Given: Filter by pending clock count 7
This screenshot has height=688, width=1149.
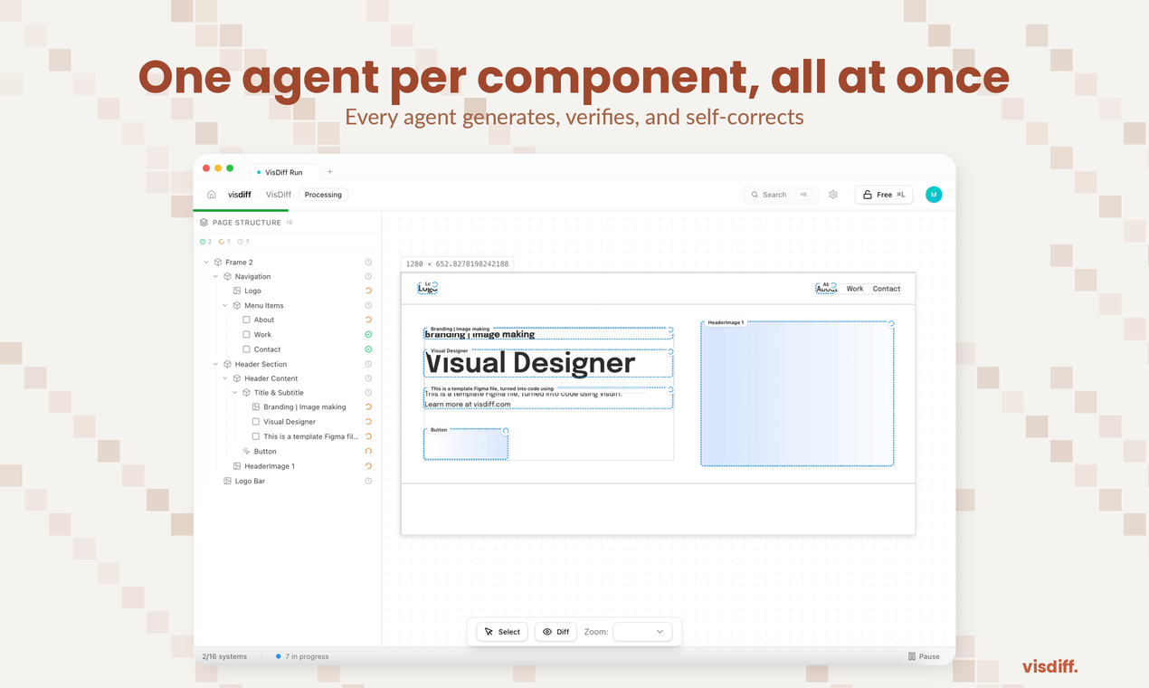Looking at the screenshot, I should pos(243,242).
